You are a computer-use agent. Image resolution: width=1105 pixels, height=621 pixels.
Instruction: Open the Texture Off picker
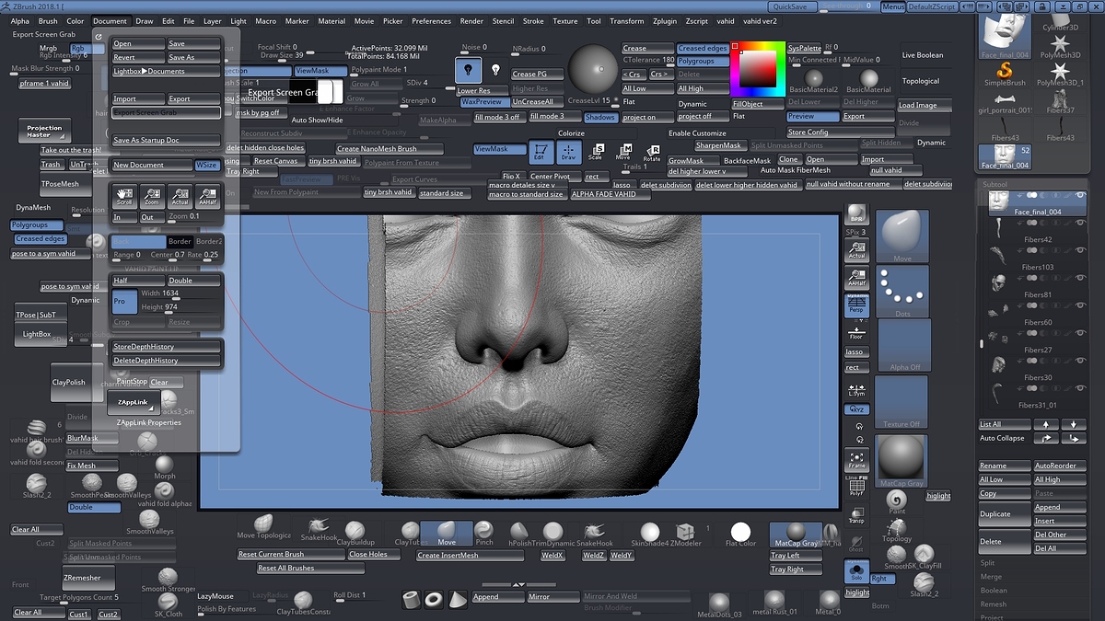pyautogui.click(x=902, y=402)
